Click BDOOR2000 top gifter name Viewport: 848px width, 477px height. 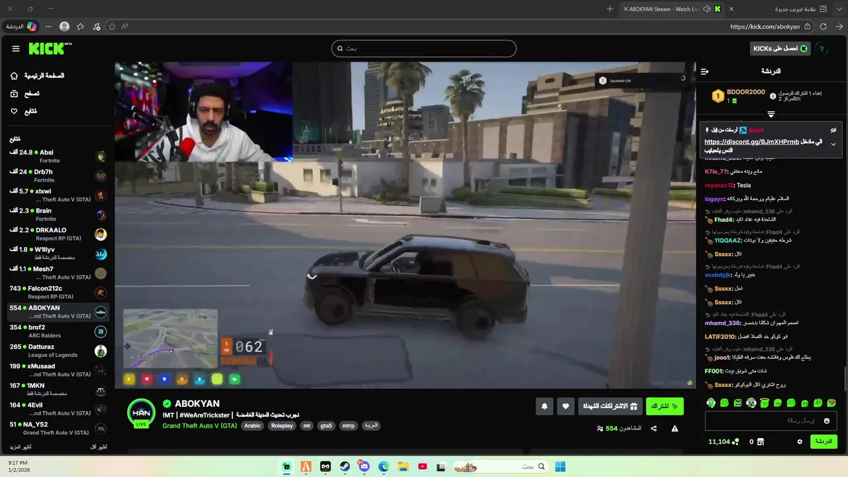(746, 92)
